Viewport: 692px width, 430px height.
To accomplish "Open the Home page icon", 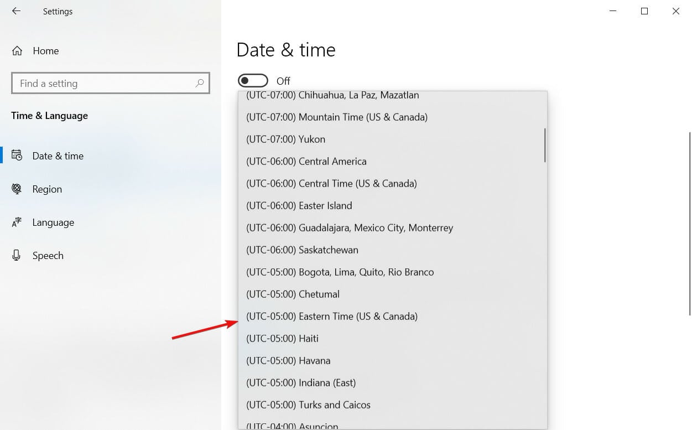I will (17, 51).
